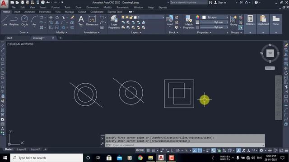Viewport: 289px width, 162px height.
Task: Toggle polar tracking in status bar
Action: 177,150
